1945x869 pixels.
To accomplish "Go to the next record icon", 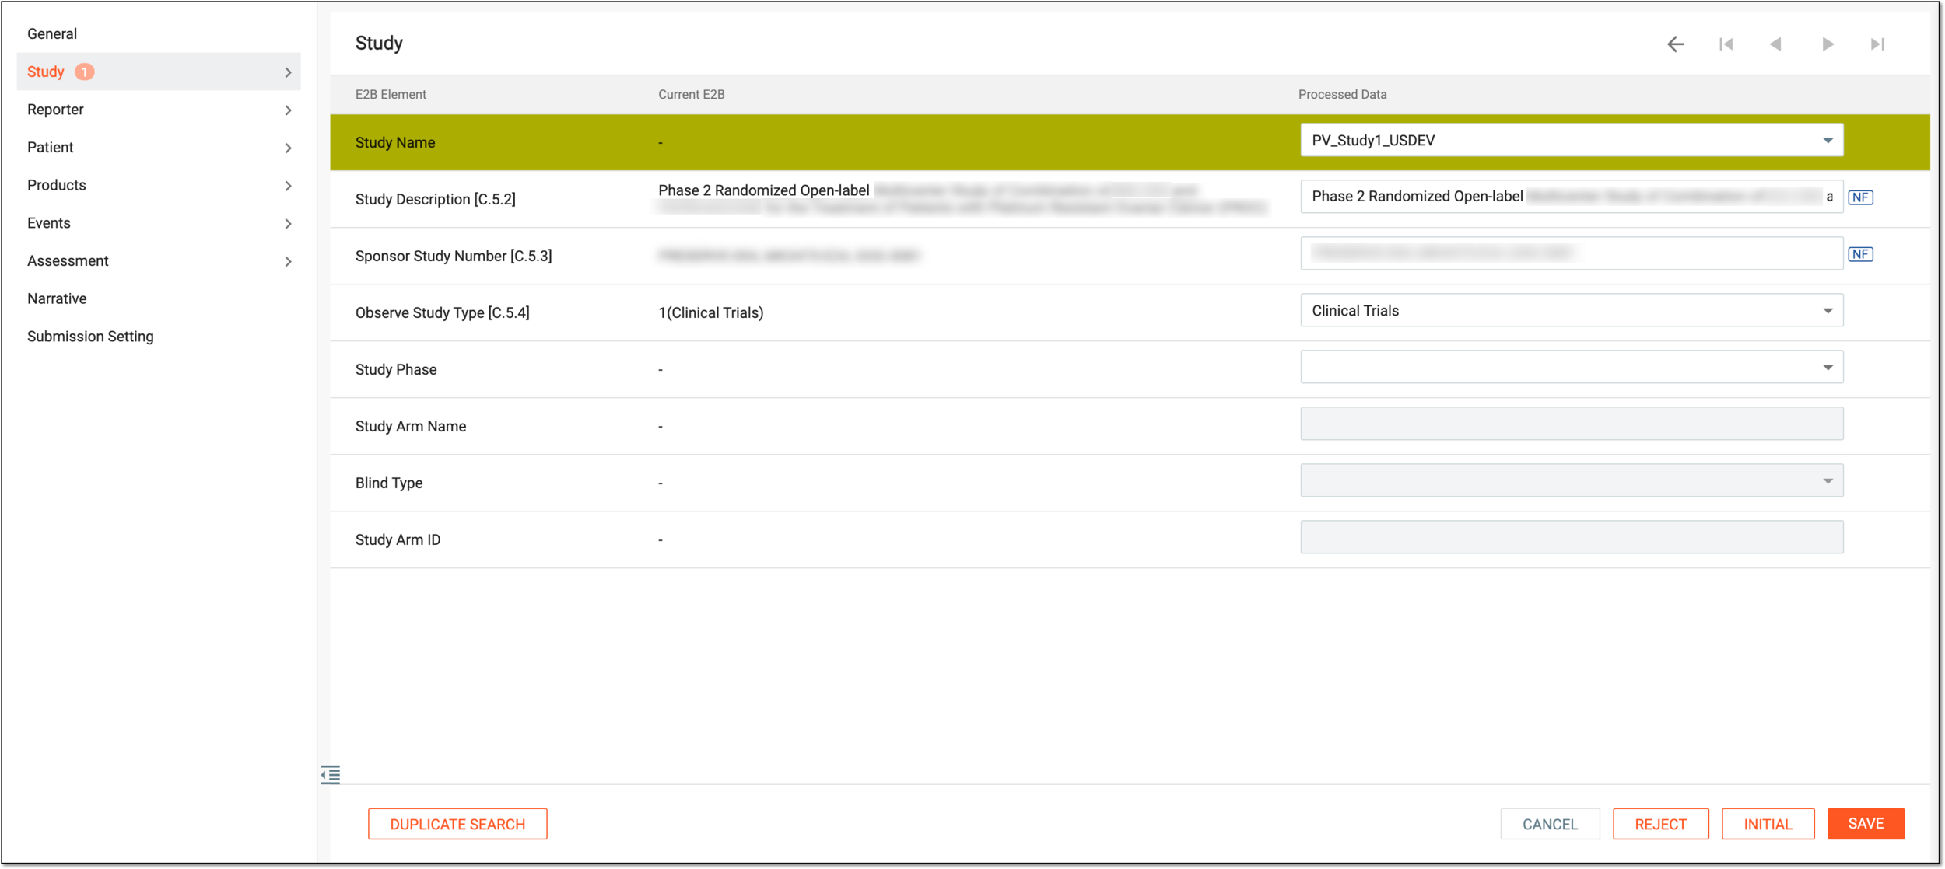I will (x=1828, y=44).
